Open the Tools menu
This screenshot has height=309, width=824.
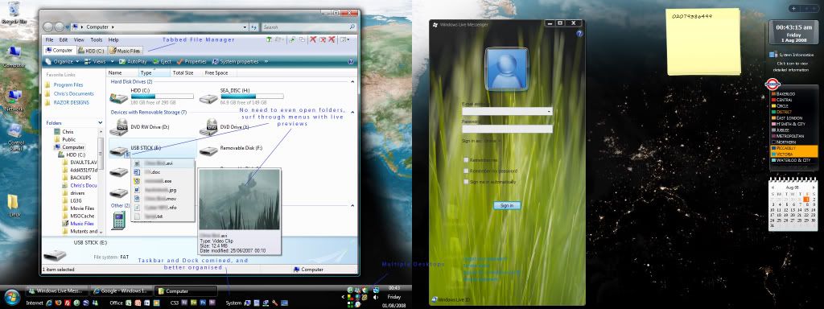[97, 39]
